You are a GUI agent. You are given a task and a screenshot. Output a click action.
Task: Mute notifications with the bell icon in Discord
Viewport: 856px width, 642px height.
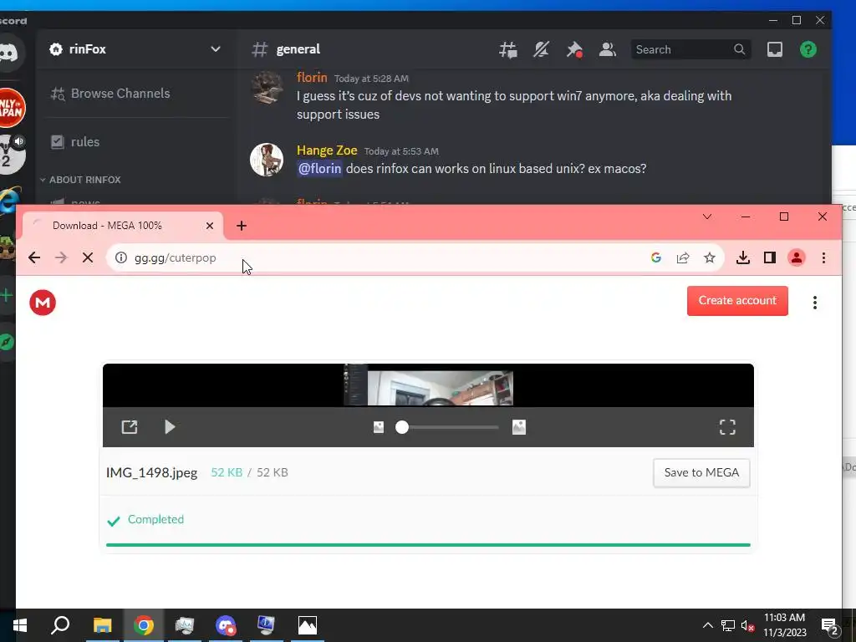tap(541, 49)
